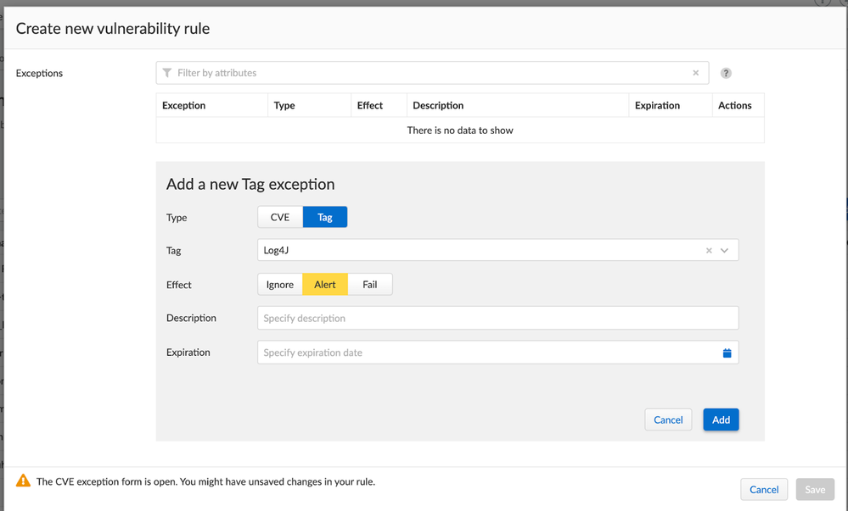Select Tag exception type

point(325,217)
